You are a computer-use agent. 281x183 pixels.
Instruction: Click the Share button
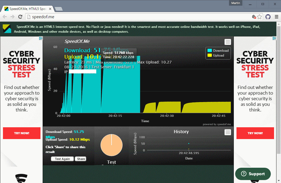pyautogui.click(x=81, y=159)
